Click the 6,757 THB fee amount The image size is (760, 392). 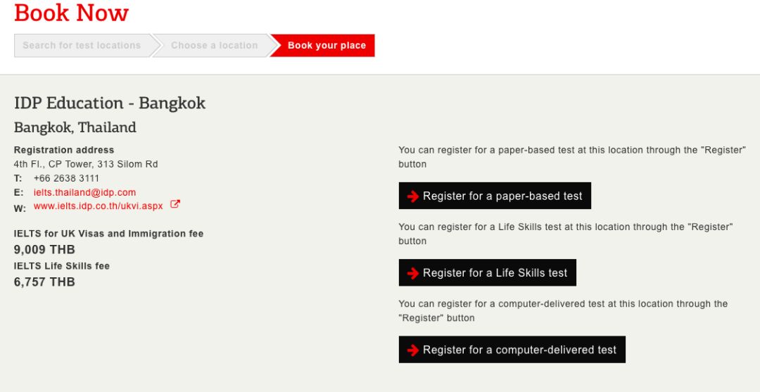click(x=44, y=282)
